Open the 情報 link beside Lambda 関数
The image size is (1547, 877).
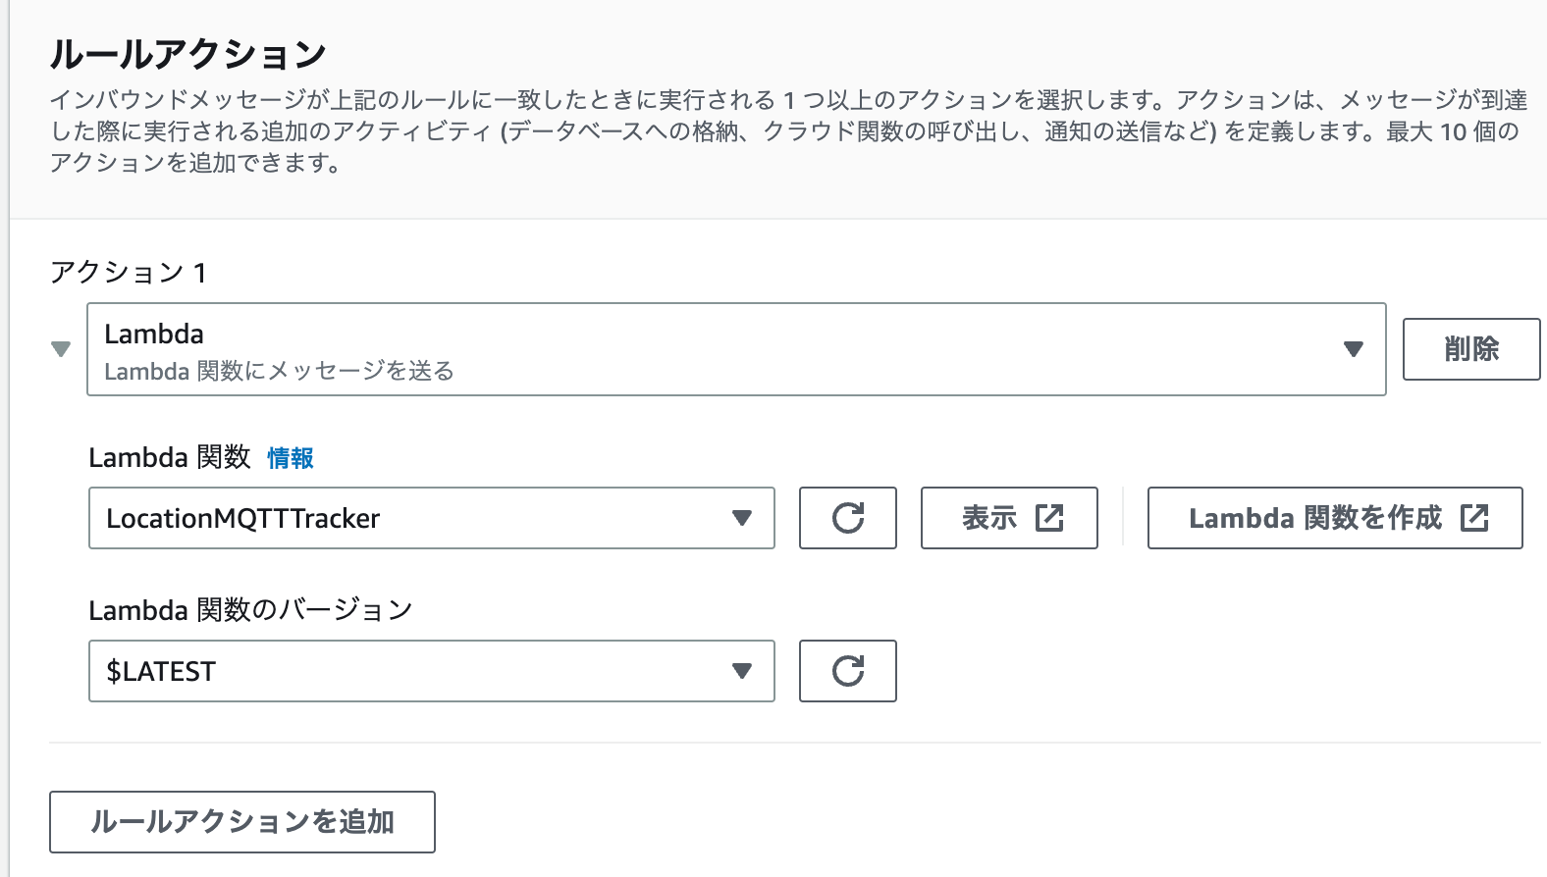point(291,458)
